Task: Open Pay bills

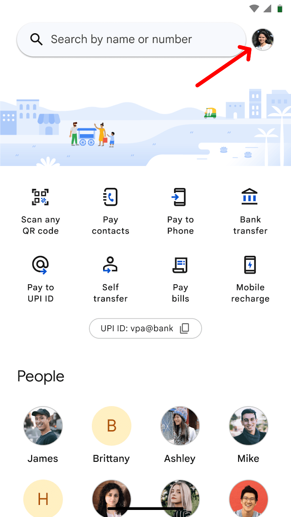Action: tap(180, 265)
